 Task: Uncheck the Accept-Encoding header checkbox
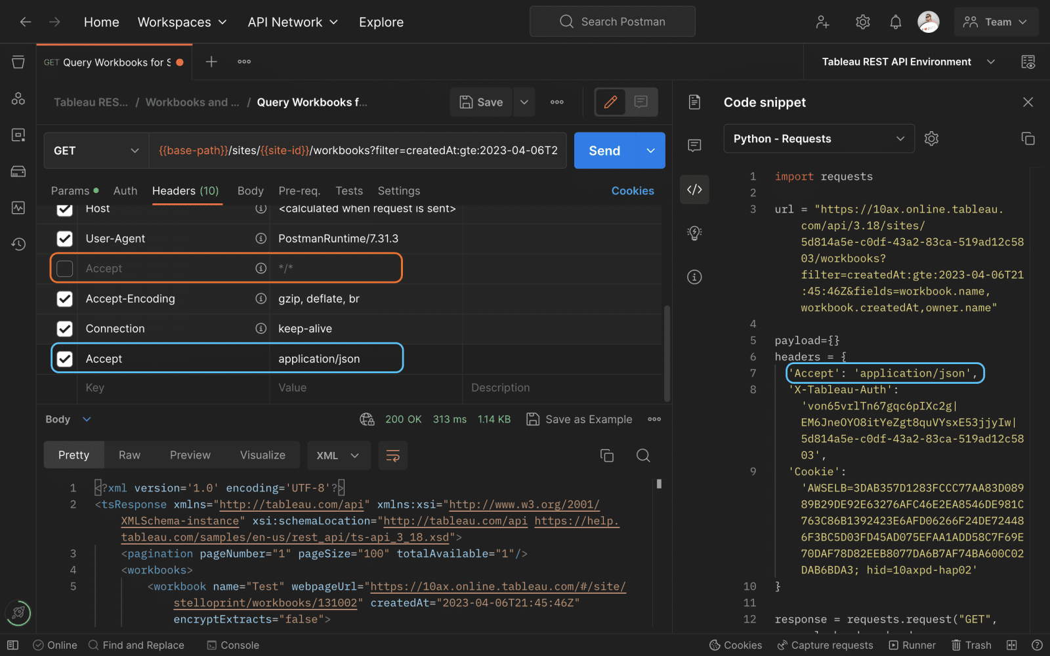pos(64,299)
